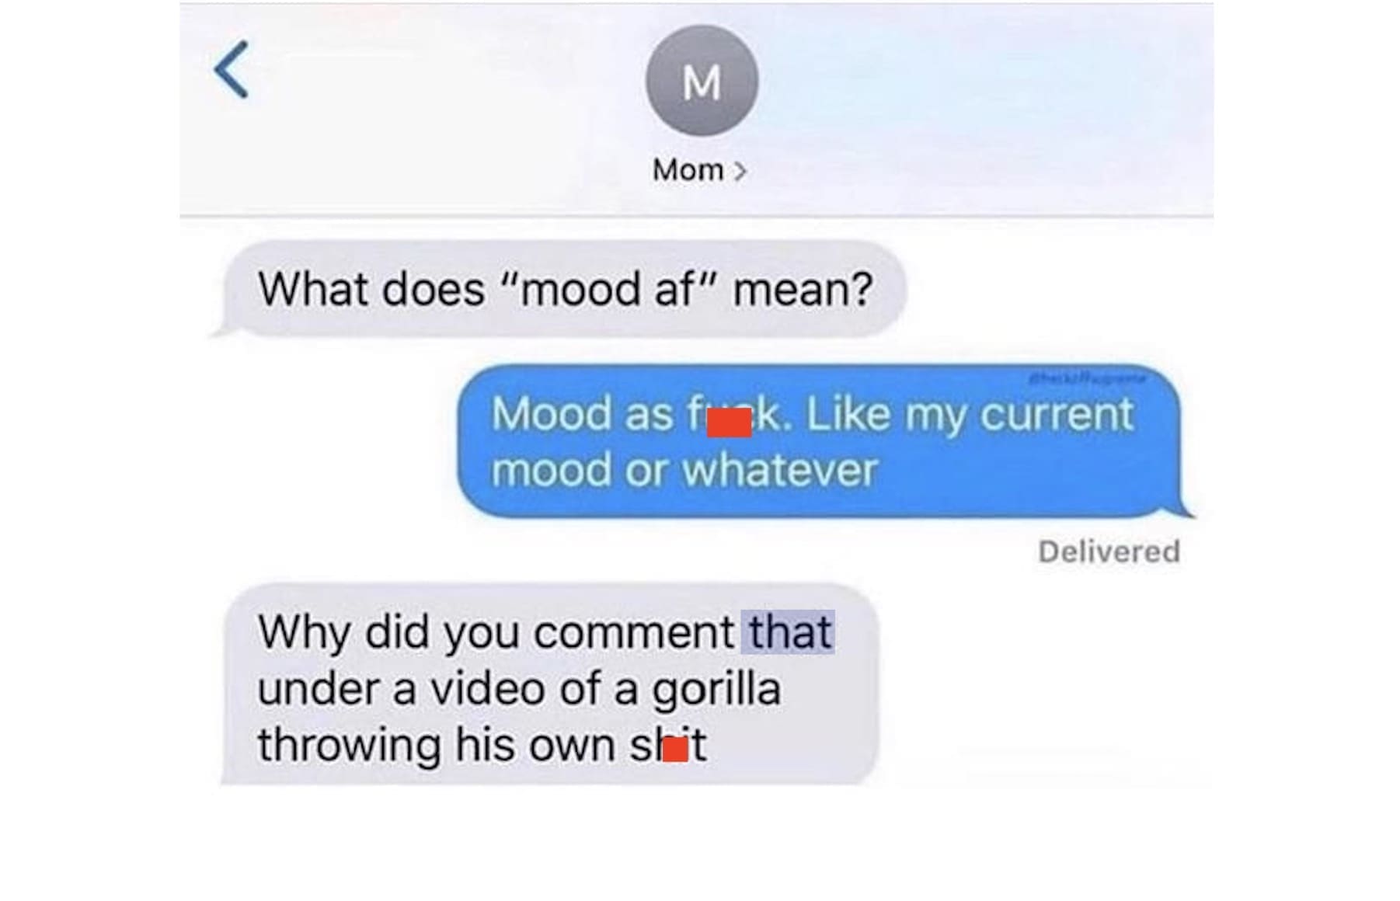Click the word "current" in sent message
Image resolution: width=1400 pixels, height=901 pixels.
[1057, 414]
